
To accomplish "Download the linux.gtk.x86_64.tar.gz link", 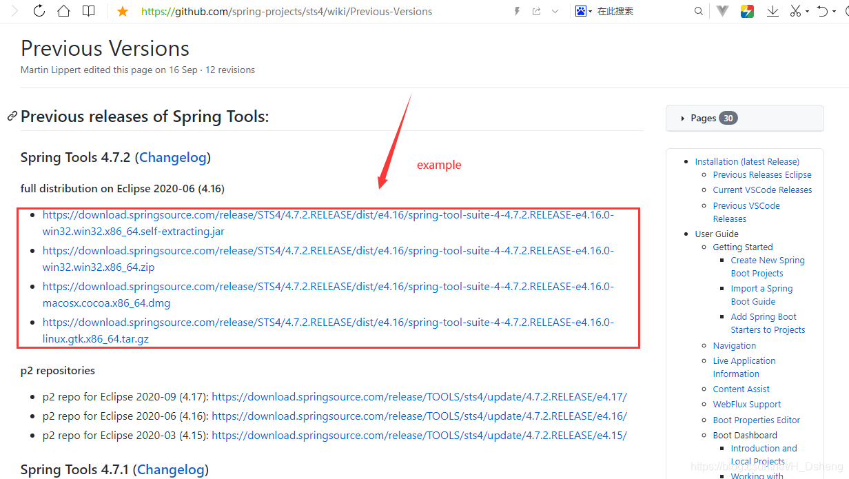I will [x=328, y=331].
